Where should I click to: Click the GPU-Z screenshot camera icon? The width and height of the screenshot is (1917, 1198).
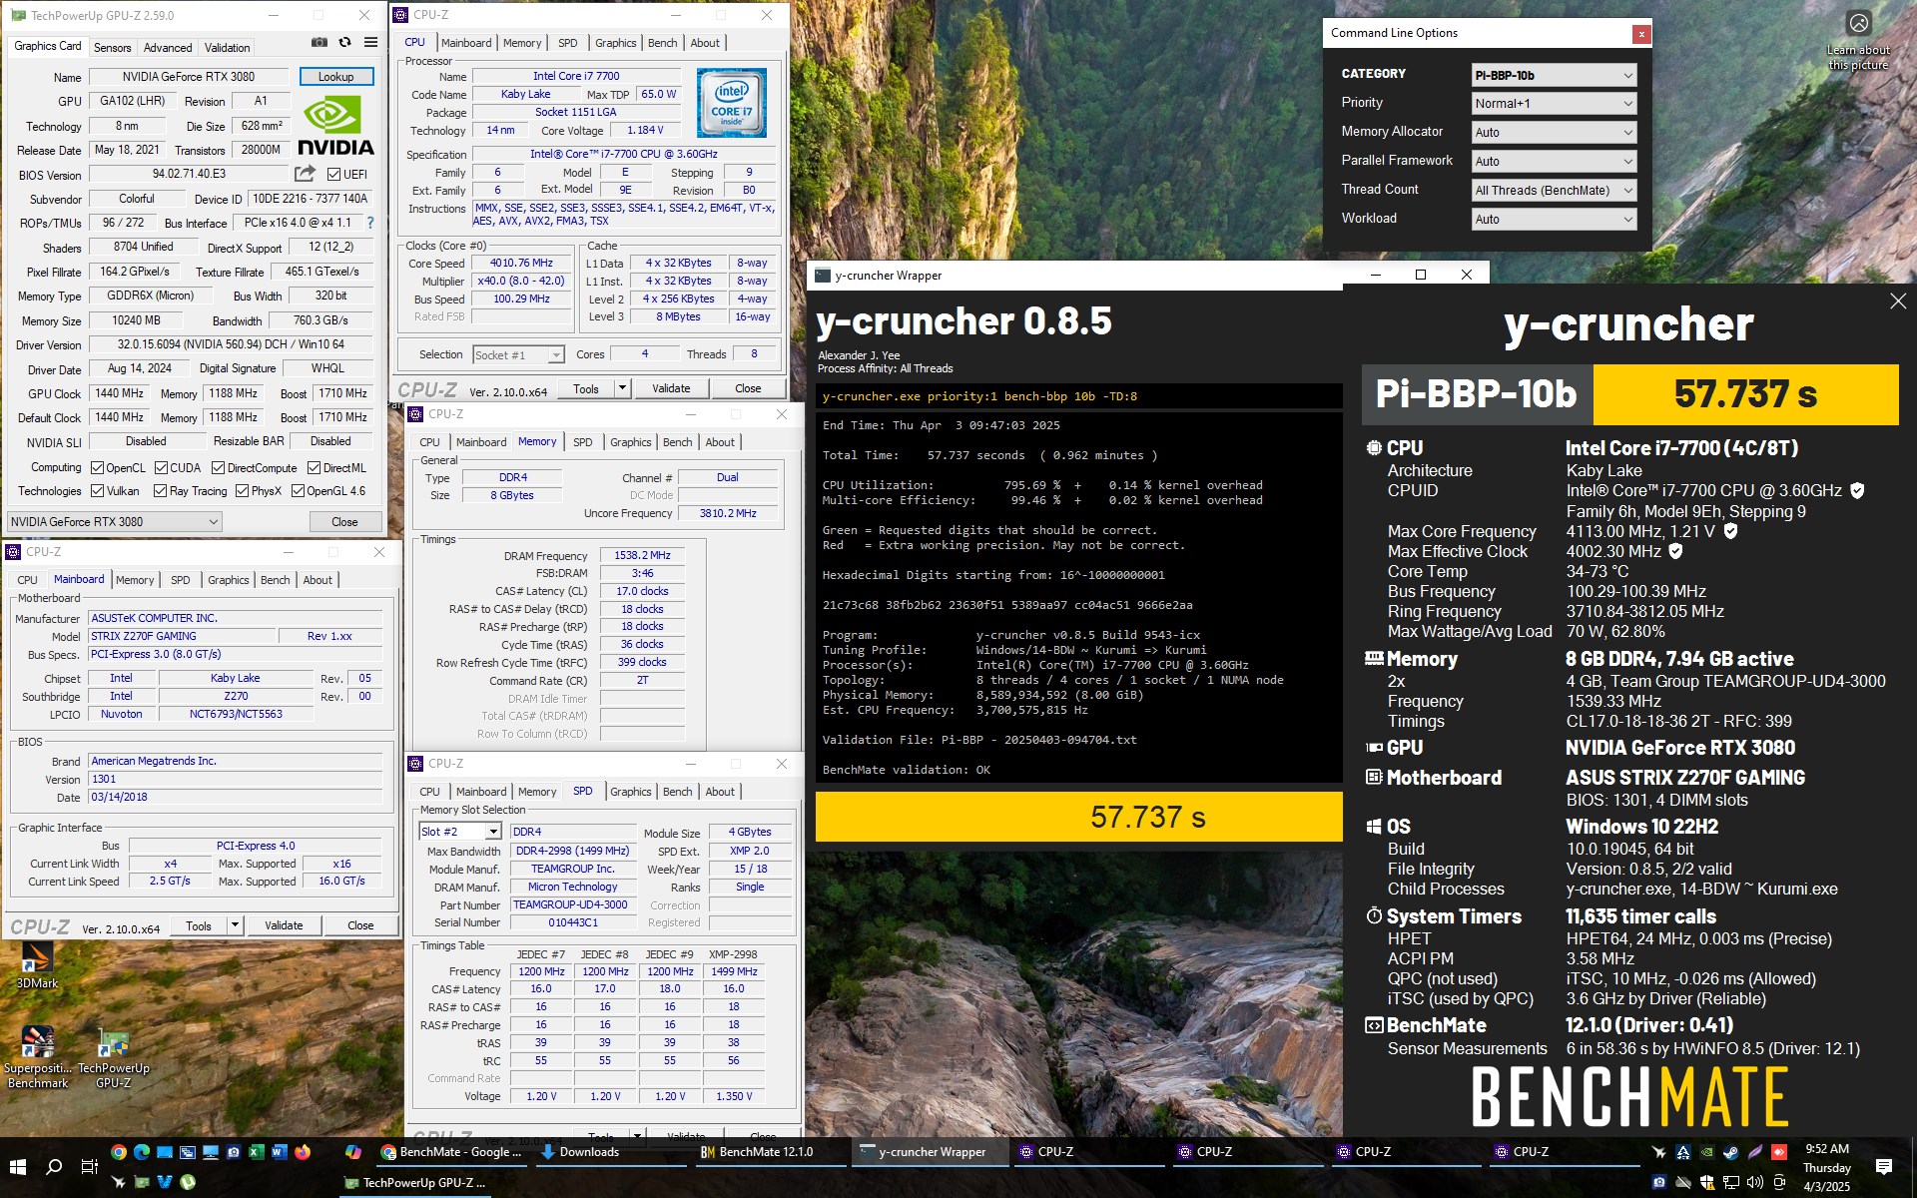click(319, 43)
